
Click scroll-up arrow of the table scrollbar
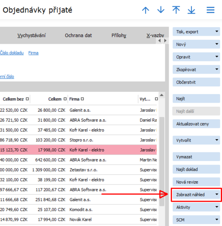coord(162,95)
